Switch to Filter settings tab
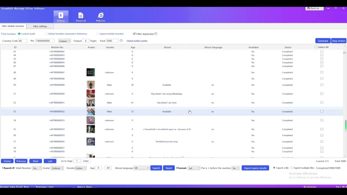 [x=40, y=26]
